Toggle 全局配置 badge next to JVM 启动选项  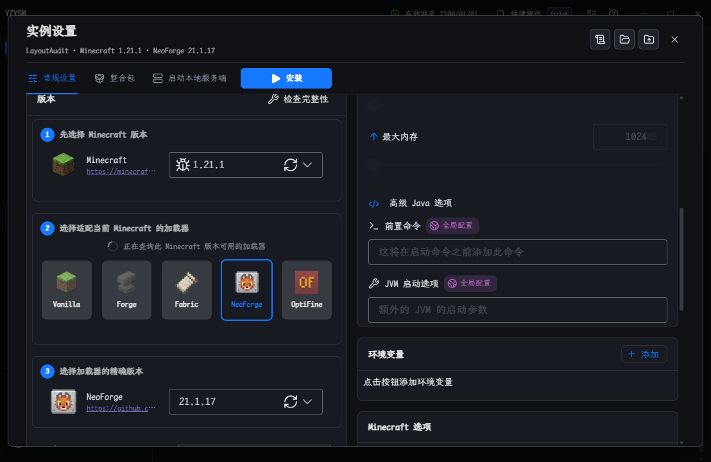(470, 284)
